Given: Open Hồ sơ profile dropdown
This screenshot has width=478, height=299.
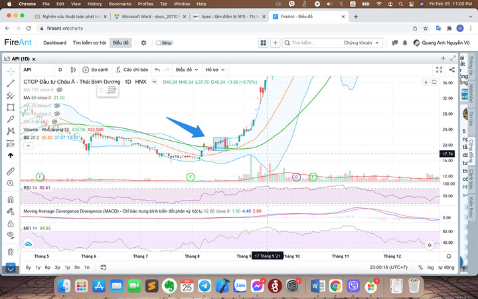Looking at the screenshot, I should [x=215, y=70].
